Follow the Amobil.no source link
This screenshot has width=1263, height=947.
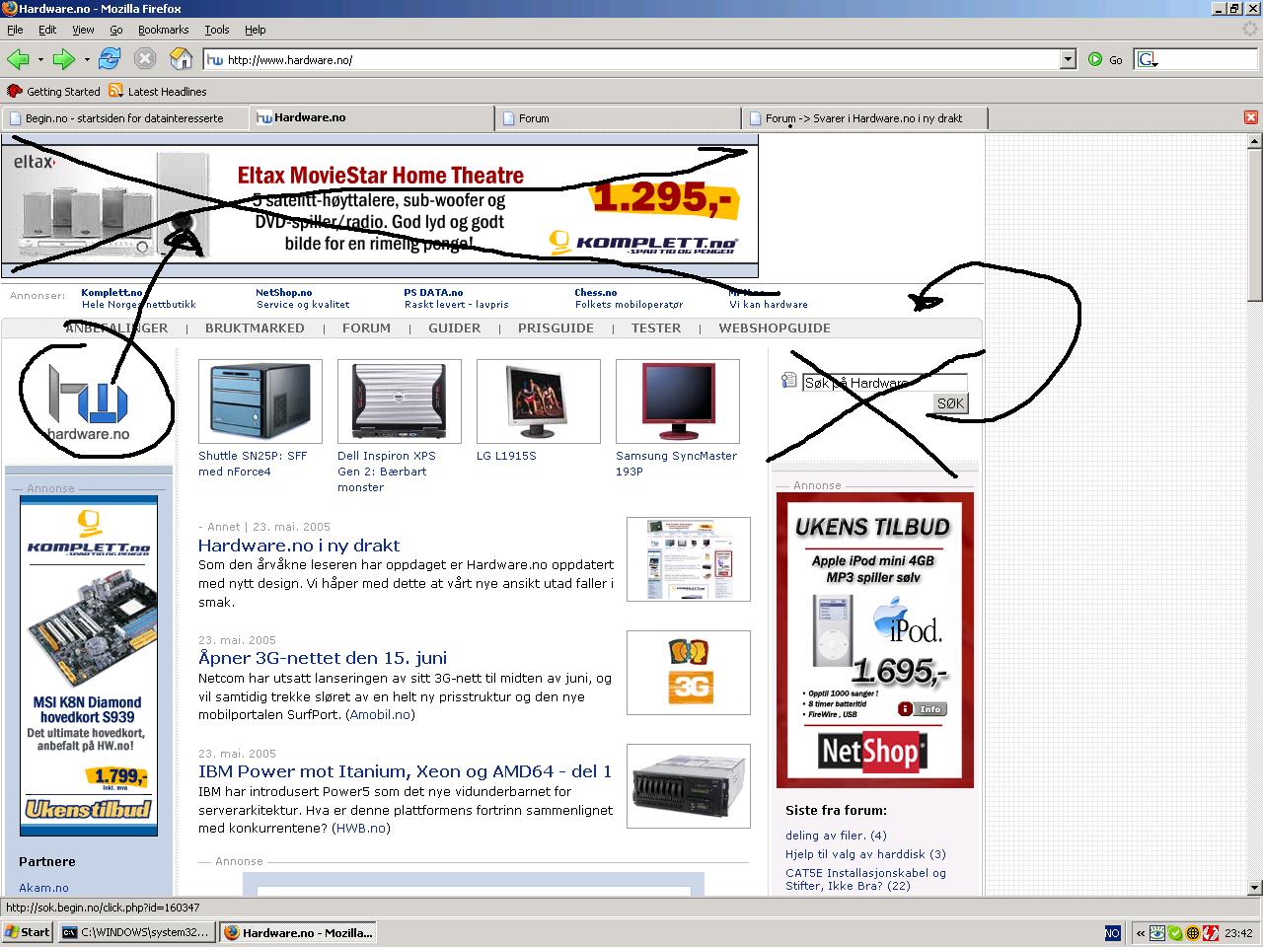380,715
